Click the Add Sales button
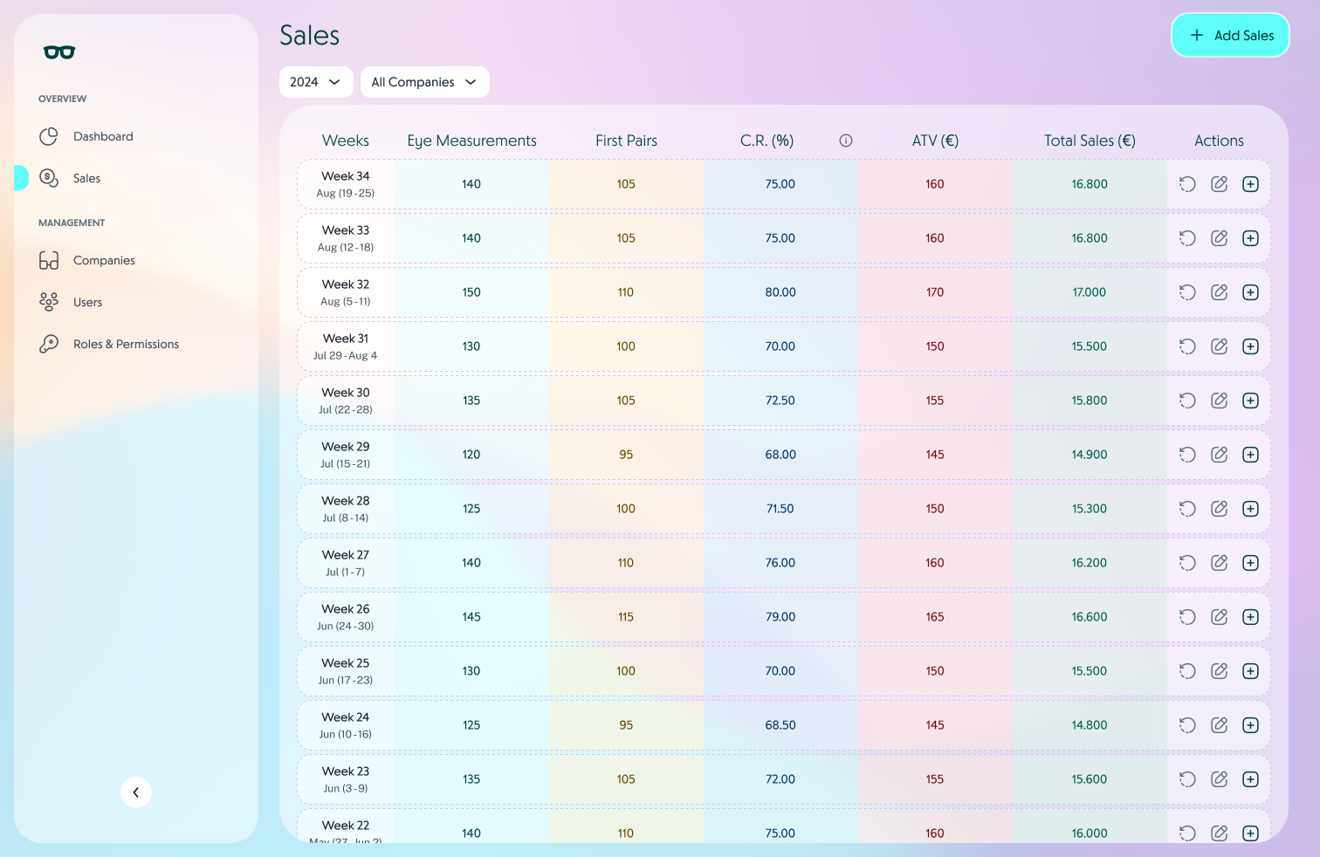 pyautogui.click(x=1231, y=35)
